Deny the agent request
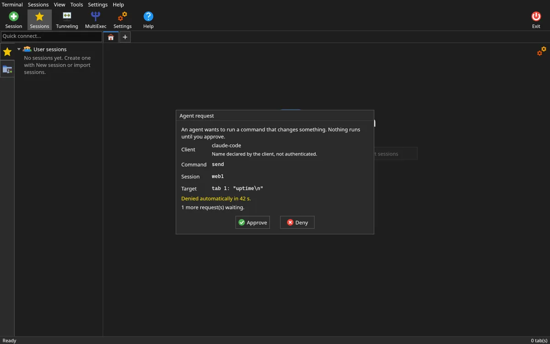 [x=297, y=222]
